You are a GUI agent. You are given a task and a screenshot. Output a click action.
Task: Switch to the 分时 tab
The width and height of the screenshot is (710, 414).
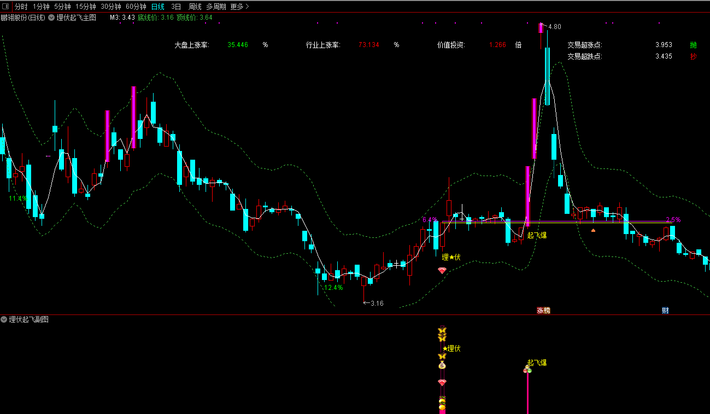pos(21,7)
